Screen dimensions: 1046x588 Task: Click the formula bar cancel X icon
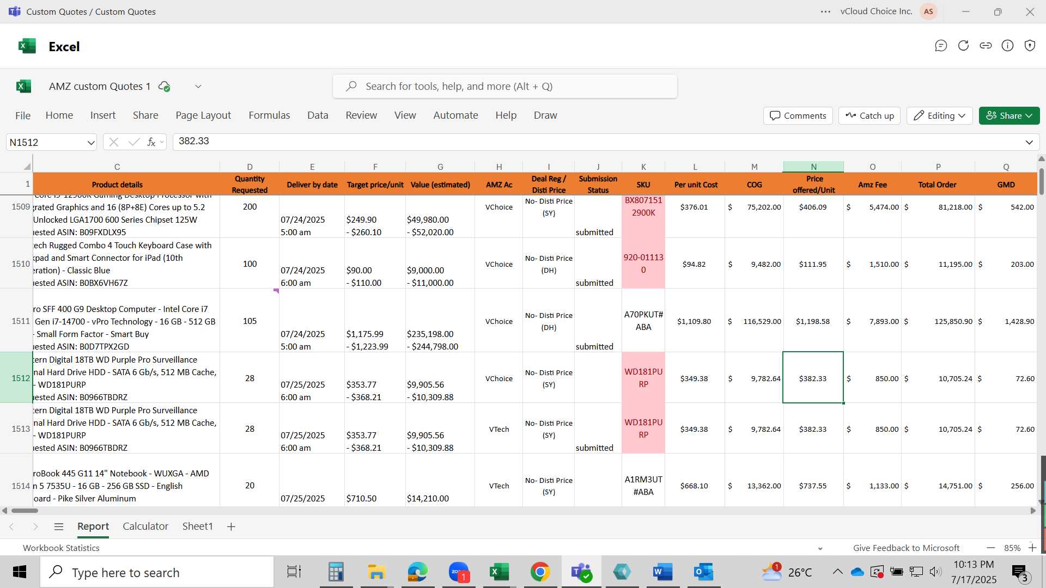[x=113, y=142]
